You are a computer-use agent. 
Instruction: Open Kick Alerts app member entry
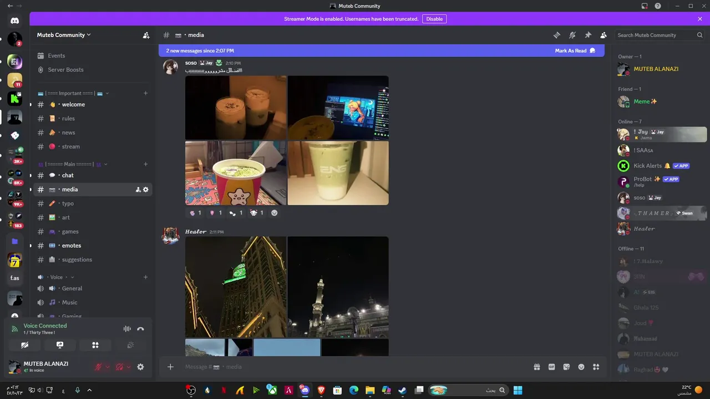pyautogui.click(x=662, y=166)
